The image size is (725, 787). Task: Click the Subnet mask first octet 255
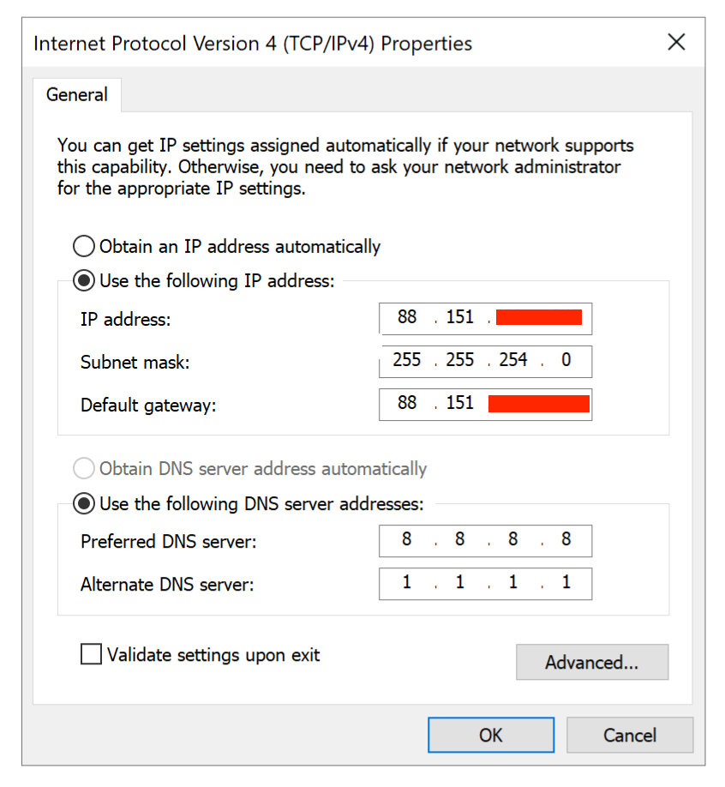[x=406, y=360]
